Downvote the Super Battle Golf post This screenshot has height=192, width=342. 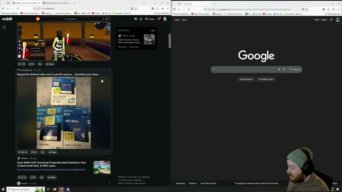tap(25, 177)
